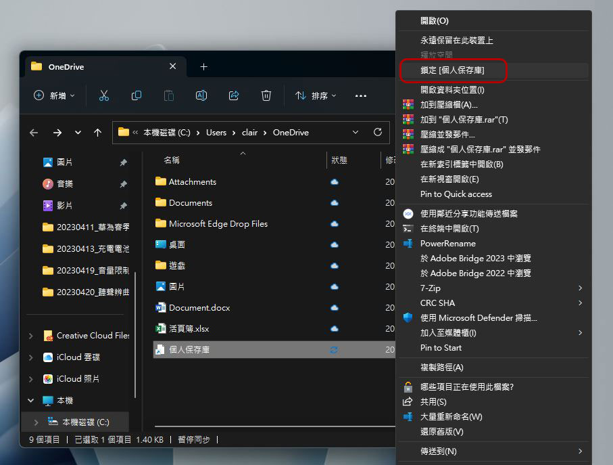Click the Rename icon in toolbar
This screenshot has height=465, width=613.
[201, 95]
